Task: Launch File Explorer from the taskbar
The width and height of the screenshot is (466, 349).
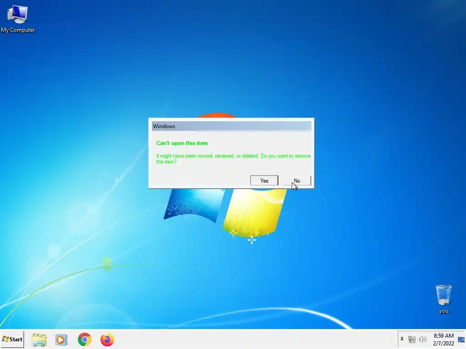Action: (x=39, y=340)
